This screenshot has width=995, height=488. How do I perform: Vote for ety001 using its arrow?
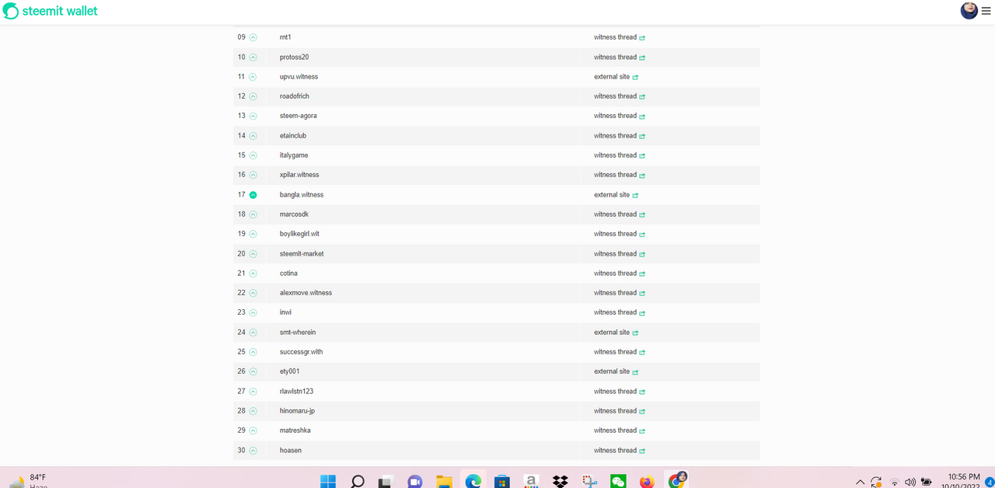pyautogui.click(x=253, y=371)
